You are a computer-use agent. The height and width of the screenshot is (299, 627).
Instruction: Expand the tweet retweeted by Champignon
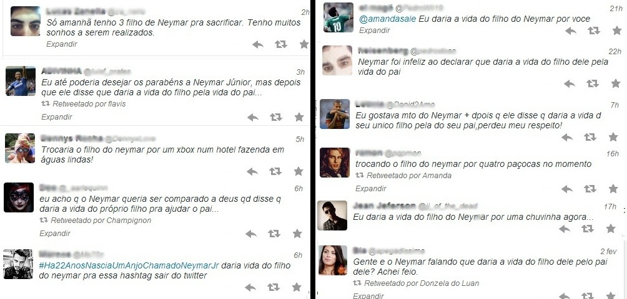pyautogui.click(x=55, y=233)
